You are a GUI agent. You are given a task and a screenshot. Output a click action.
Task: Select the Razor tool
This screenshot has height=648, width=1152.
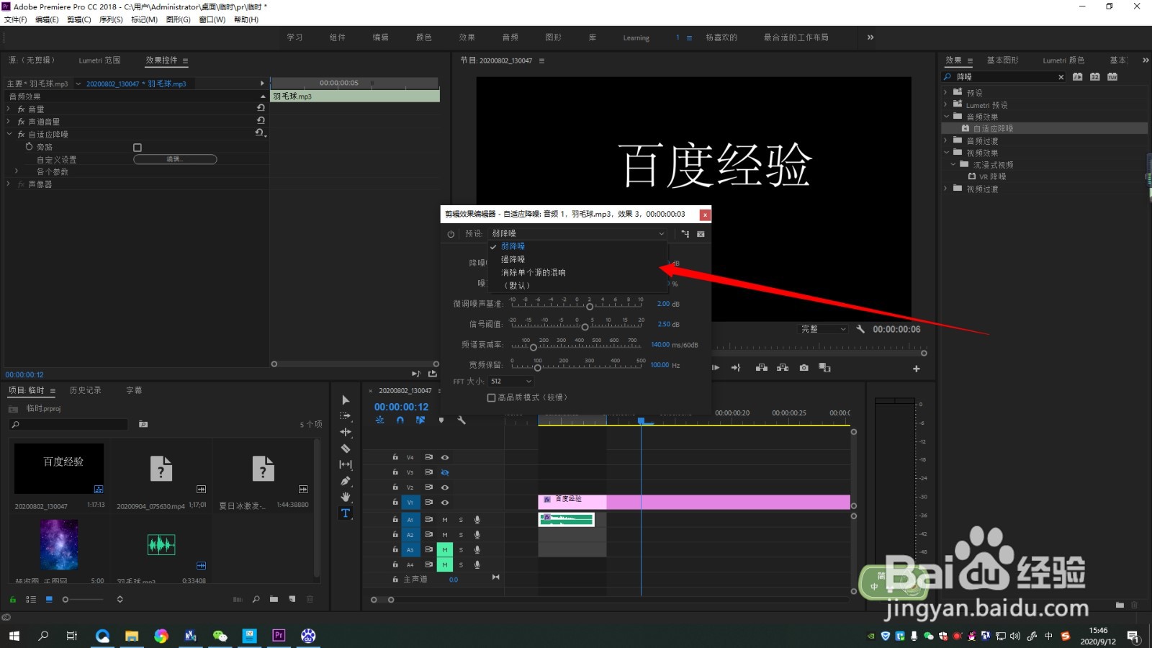coord(346,448)
